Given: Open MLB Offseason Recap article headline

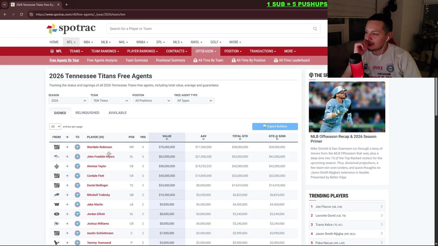Looking at the screenshot, I should tap(343, 139).
